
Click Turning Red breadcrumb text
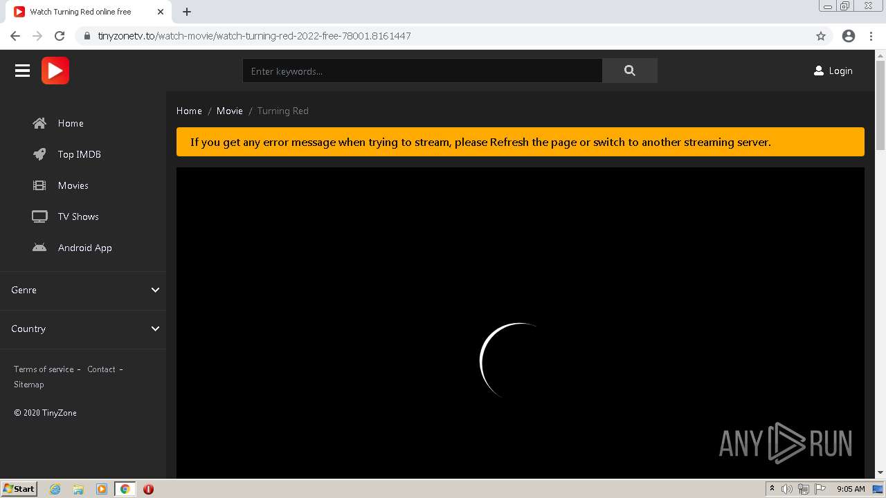pos(283,111)
